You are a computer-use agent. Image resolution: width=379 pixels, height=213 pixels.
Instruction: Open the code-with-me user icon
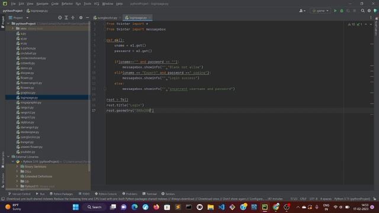(x=302, y=11)
